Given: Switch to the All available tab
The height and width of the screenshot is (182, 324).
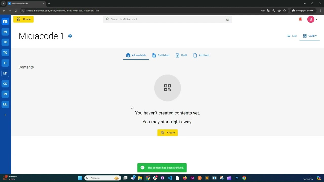Looking at the screenshot, I should (x=136, y=55).
